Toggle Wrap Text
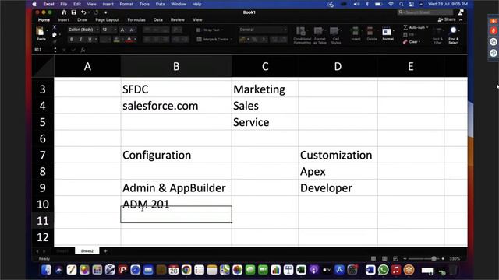This screenshot has height=280, width=499. point(210,30)
